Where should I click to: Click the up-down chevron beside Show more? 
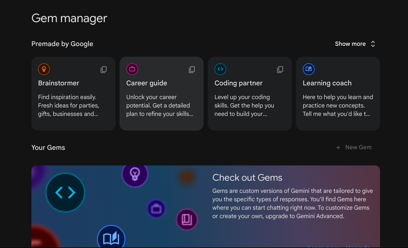[x=373, y=44]
